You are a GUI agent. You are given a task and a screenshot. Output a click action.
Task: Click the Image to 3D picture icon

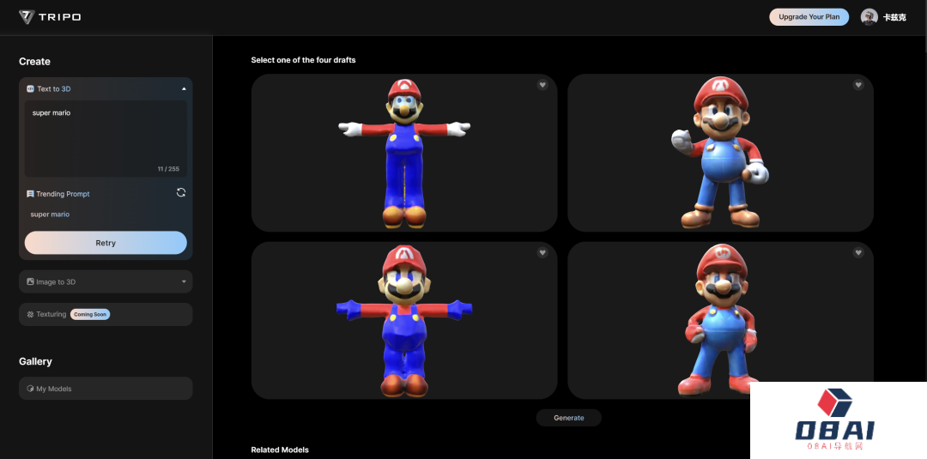(30, 281)
